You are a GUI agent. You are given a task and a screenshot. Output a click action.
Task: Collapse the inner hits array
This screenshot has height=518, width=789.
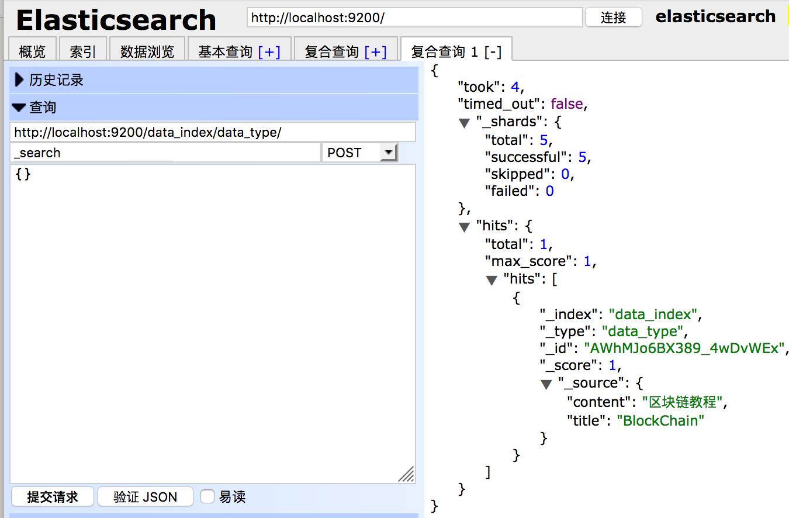[492, 280]
